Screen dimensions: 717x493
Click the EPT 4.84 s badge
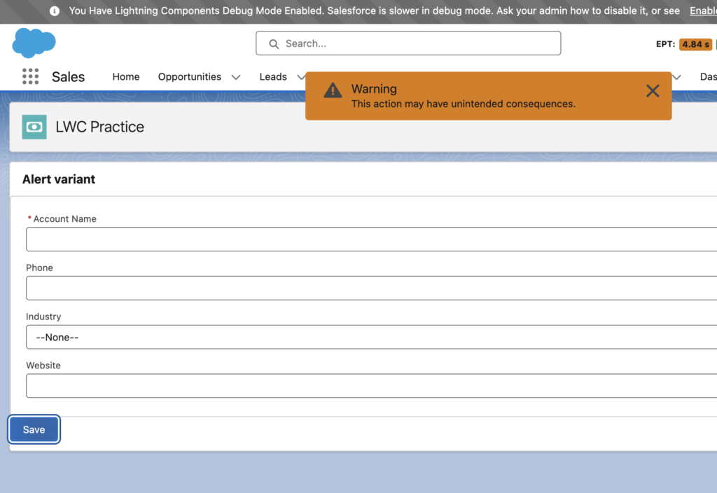point(695,44)
